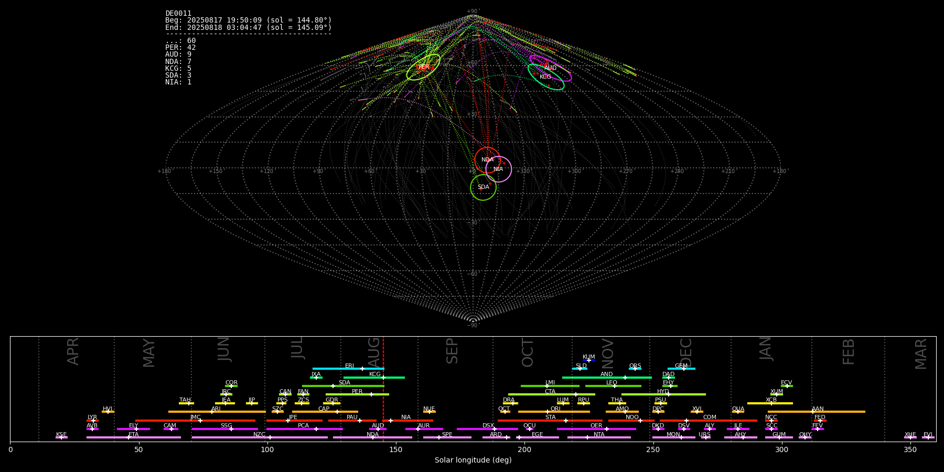Image resolution: width=944 pixels, height=472 pixels.
Task: Click the 'AUD: 9' legend entry
Action: pos(178,55)
